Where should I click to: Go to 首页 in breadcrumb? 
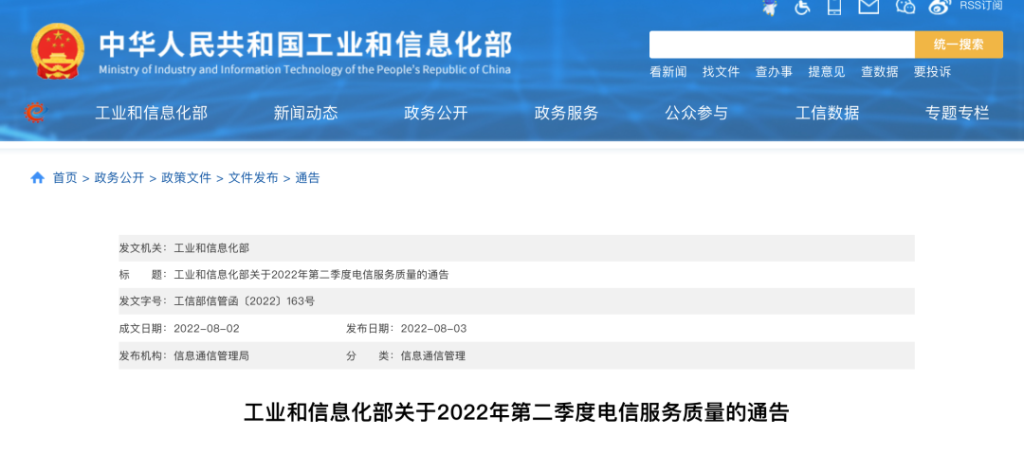[64, 177]
